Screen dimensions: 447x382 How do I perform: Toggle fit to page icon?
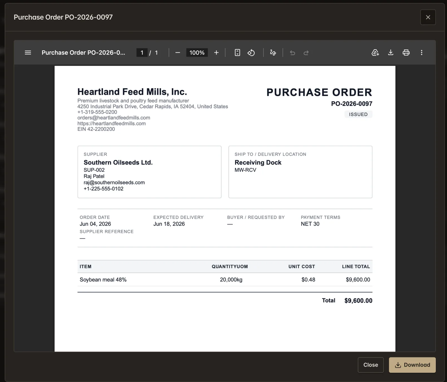point(237,53)
